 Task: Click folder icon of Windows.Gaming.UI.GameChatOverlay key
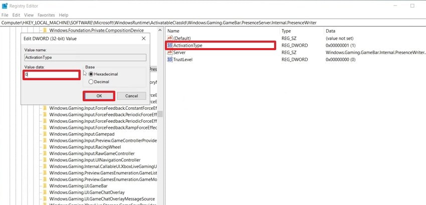point(45,192)
